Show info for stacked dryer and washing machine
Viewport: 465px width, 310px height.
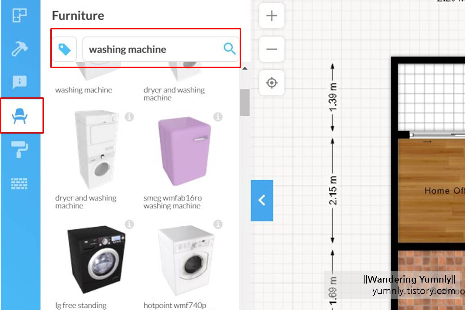point(129,117)
